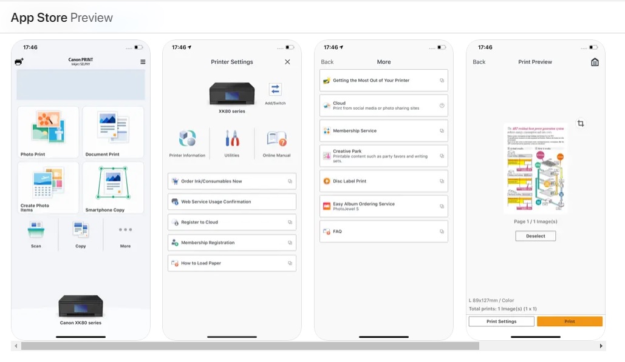Select the Disc Label Print entry
This screenshot has height=362, width=625.
point(383,181)
